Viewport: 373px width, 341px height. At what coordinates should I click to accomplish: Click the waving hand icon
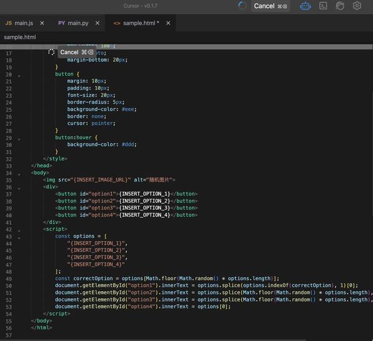click(339, 6)
